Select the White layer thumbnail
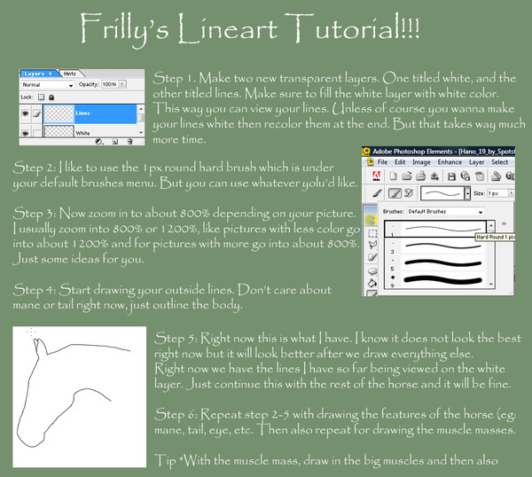The height and width of the screenshot is (477, 532). coord(59,131)
